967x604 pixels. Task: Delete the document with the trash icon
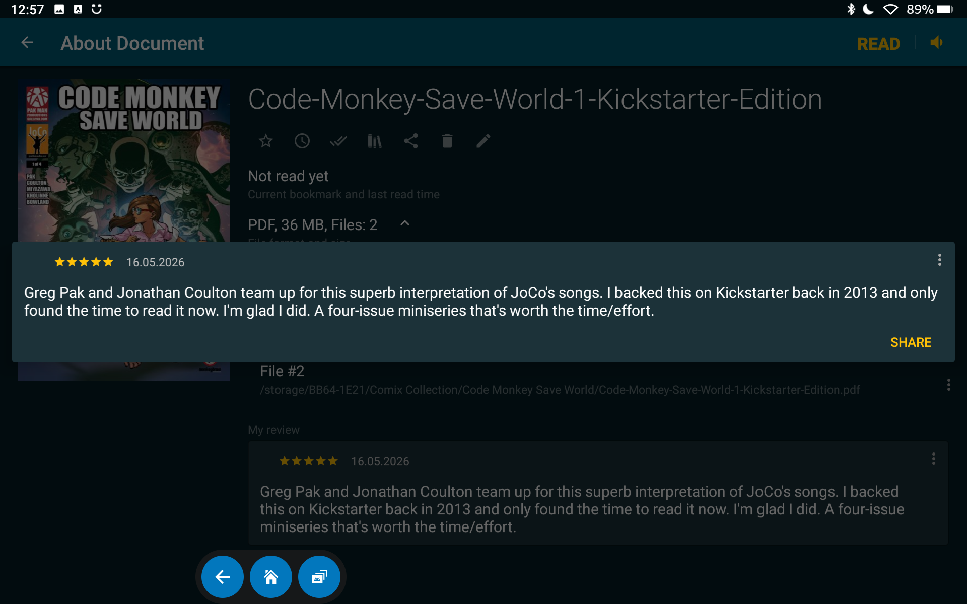click(447, 141)
